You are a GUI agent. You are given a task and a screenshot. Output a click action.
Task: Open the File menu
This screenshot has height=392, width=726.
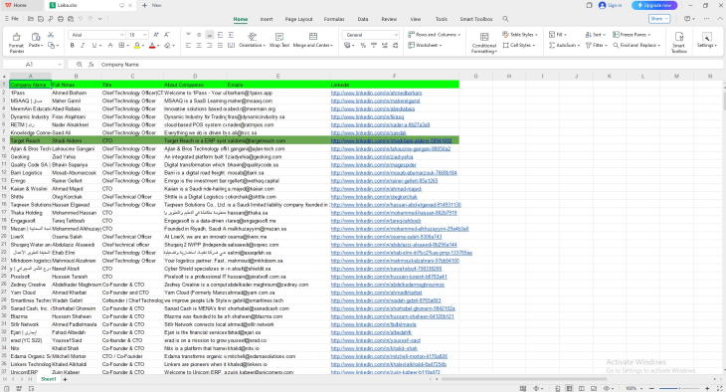pos(12,19)
